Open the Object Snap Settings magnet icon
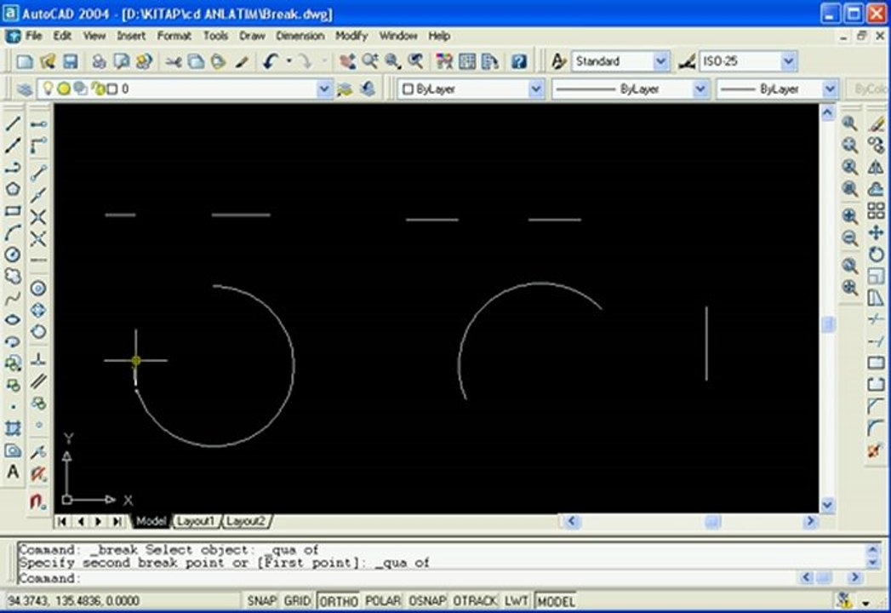The width and height of the screenshot is (891, 613). pos(38,501)
